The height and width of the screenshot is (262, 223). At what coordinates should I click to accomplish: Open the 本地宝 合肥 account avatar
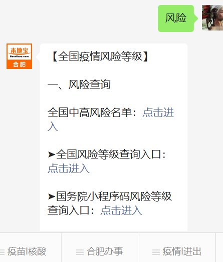(x=19, y=56)
